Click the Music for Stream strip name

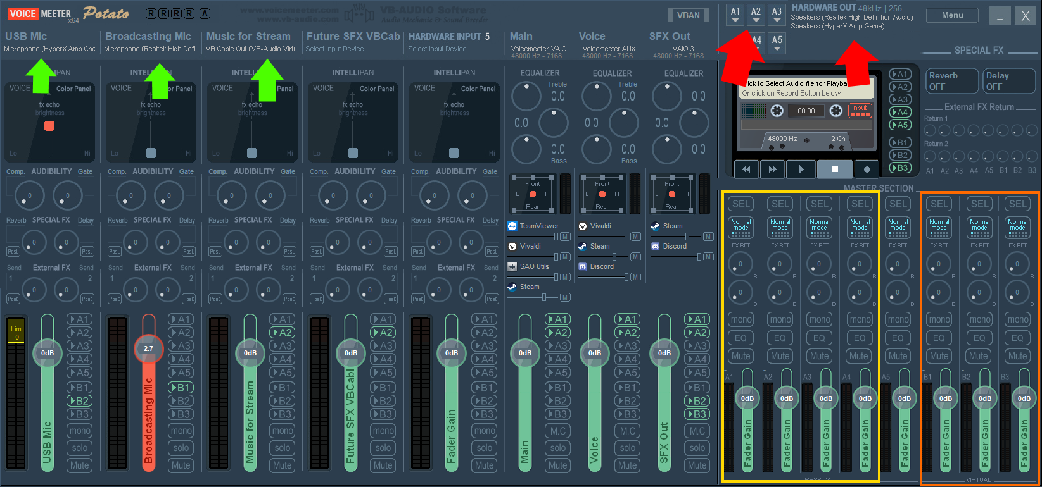click(x=248, y=36)
